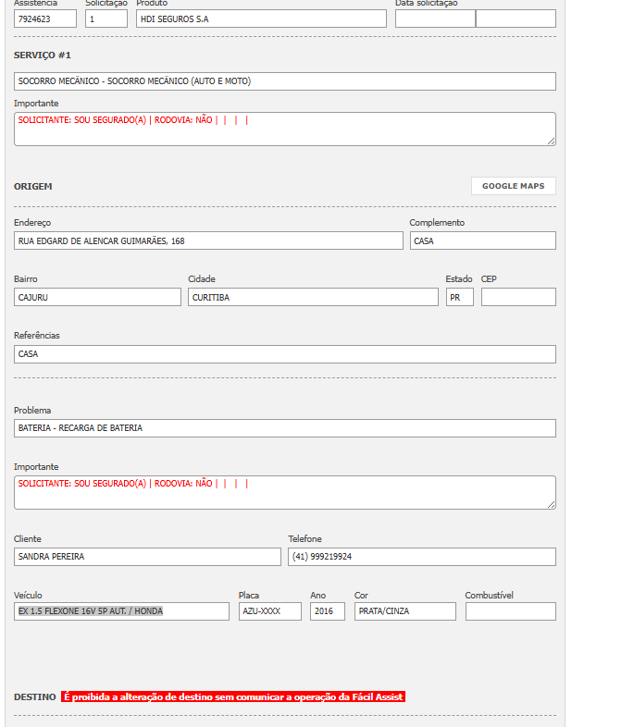Select the Telefone field

pyautogui.click(x=421, y=557)
